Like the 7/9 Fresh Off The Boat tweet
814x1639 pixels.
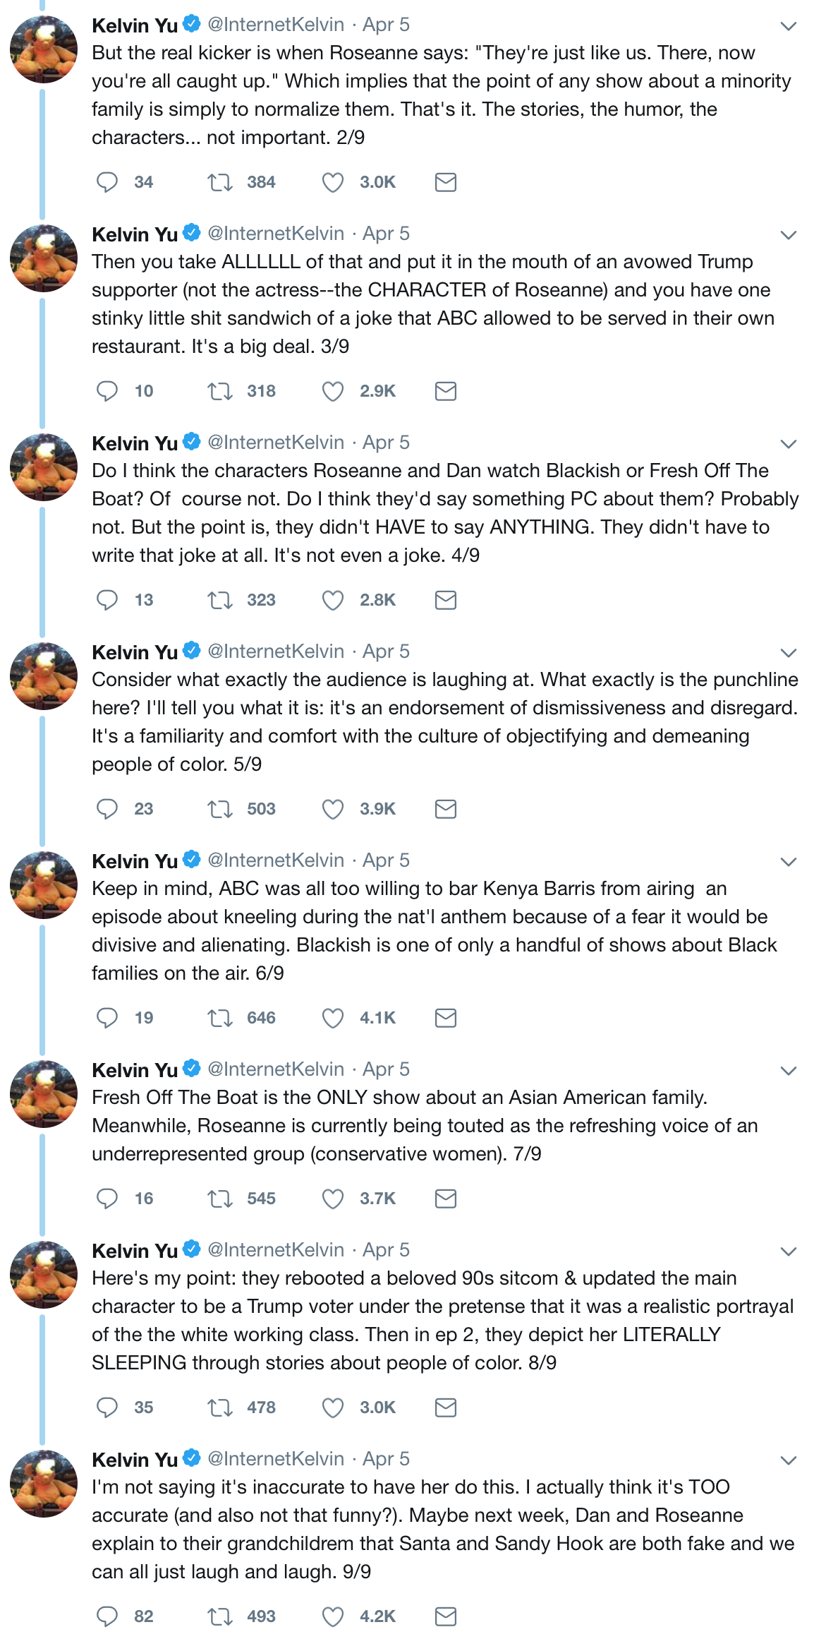coord(332,1199)
